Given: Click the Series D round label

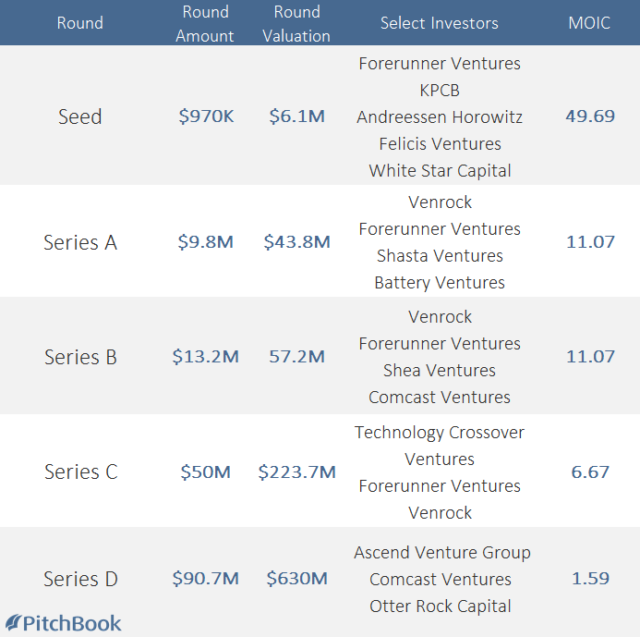Looking at the screenshot, I should 81,579.
